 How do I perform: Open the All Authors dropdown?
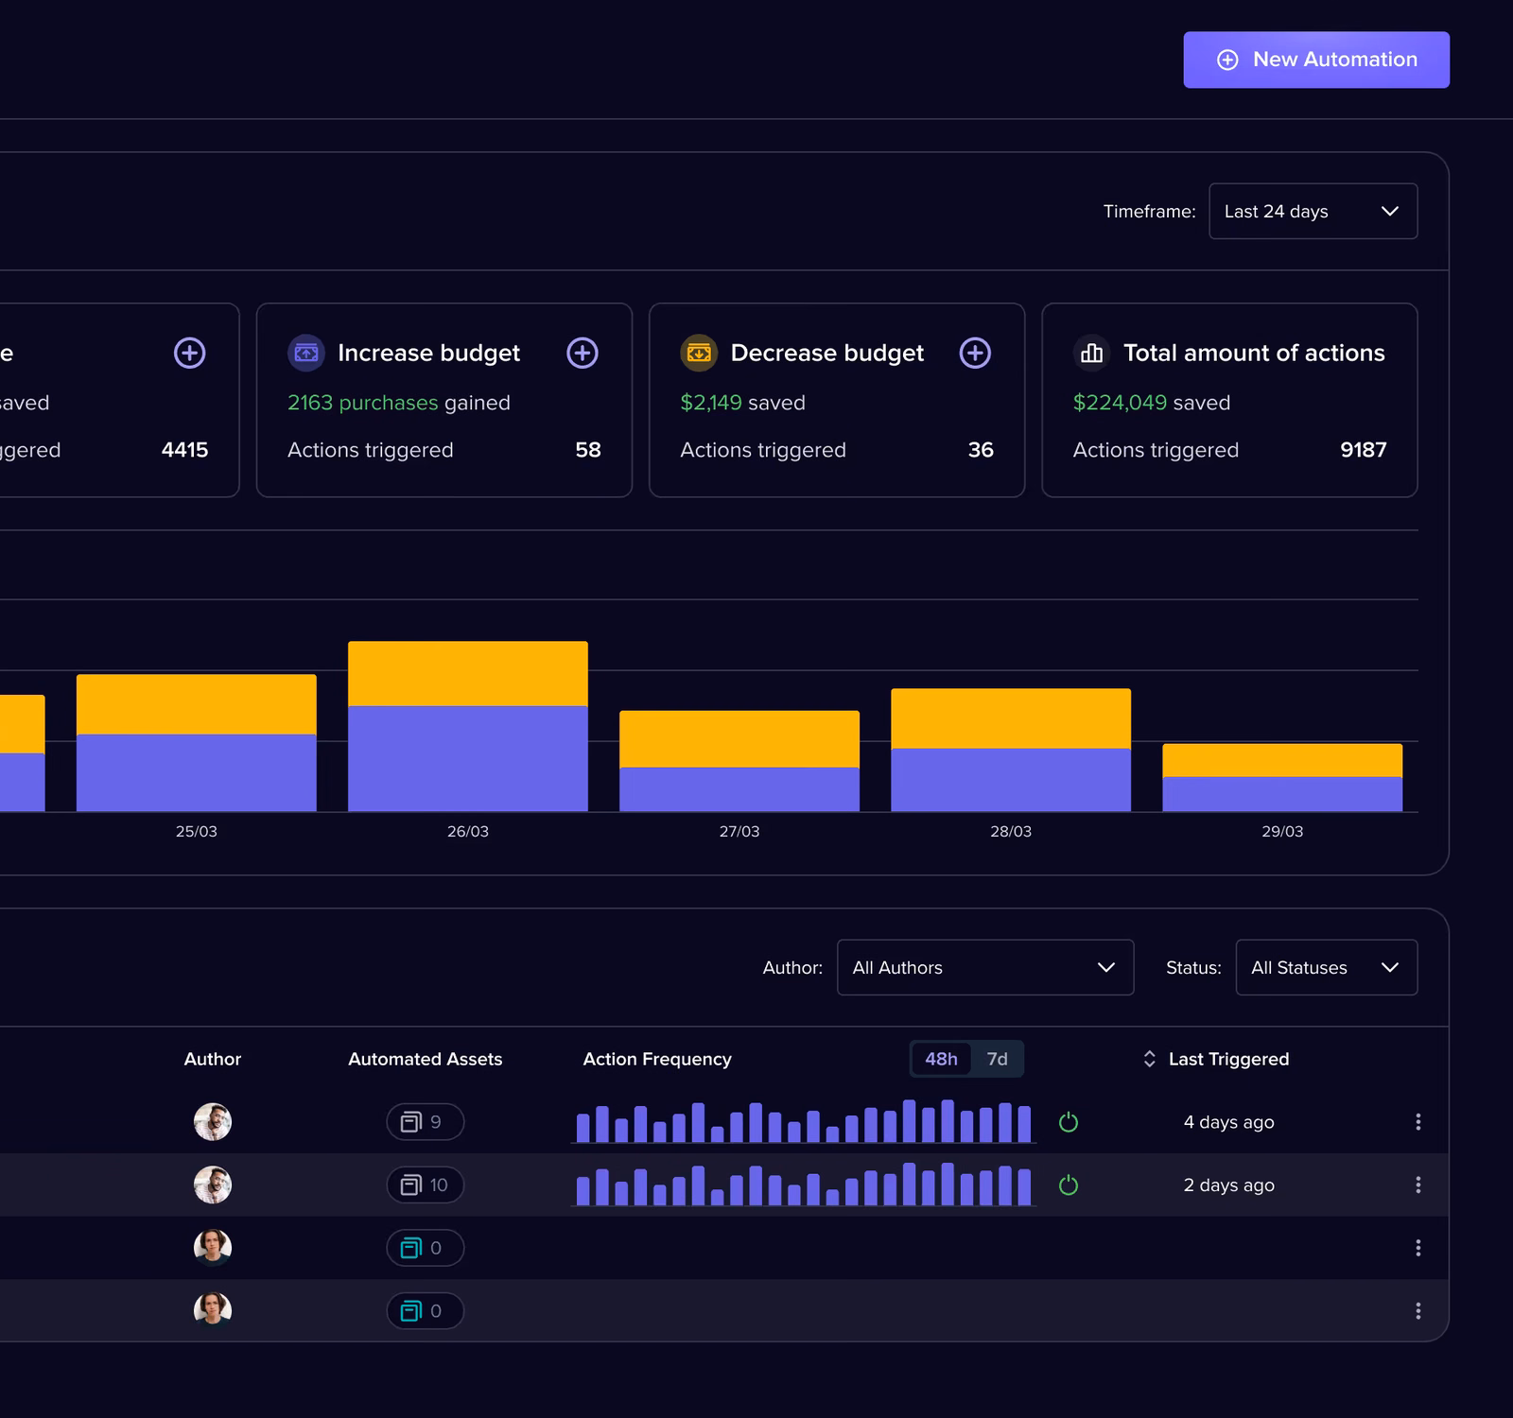pos(985,967)
